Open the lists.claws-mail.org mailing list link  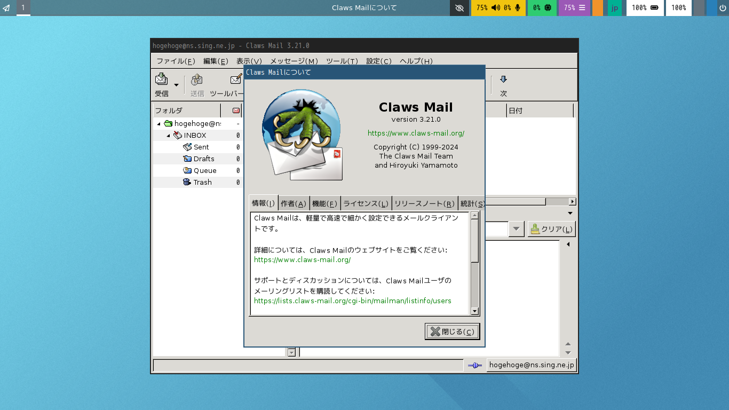point(353,301)
